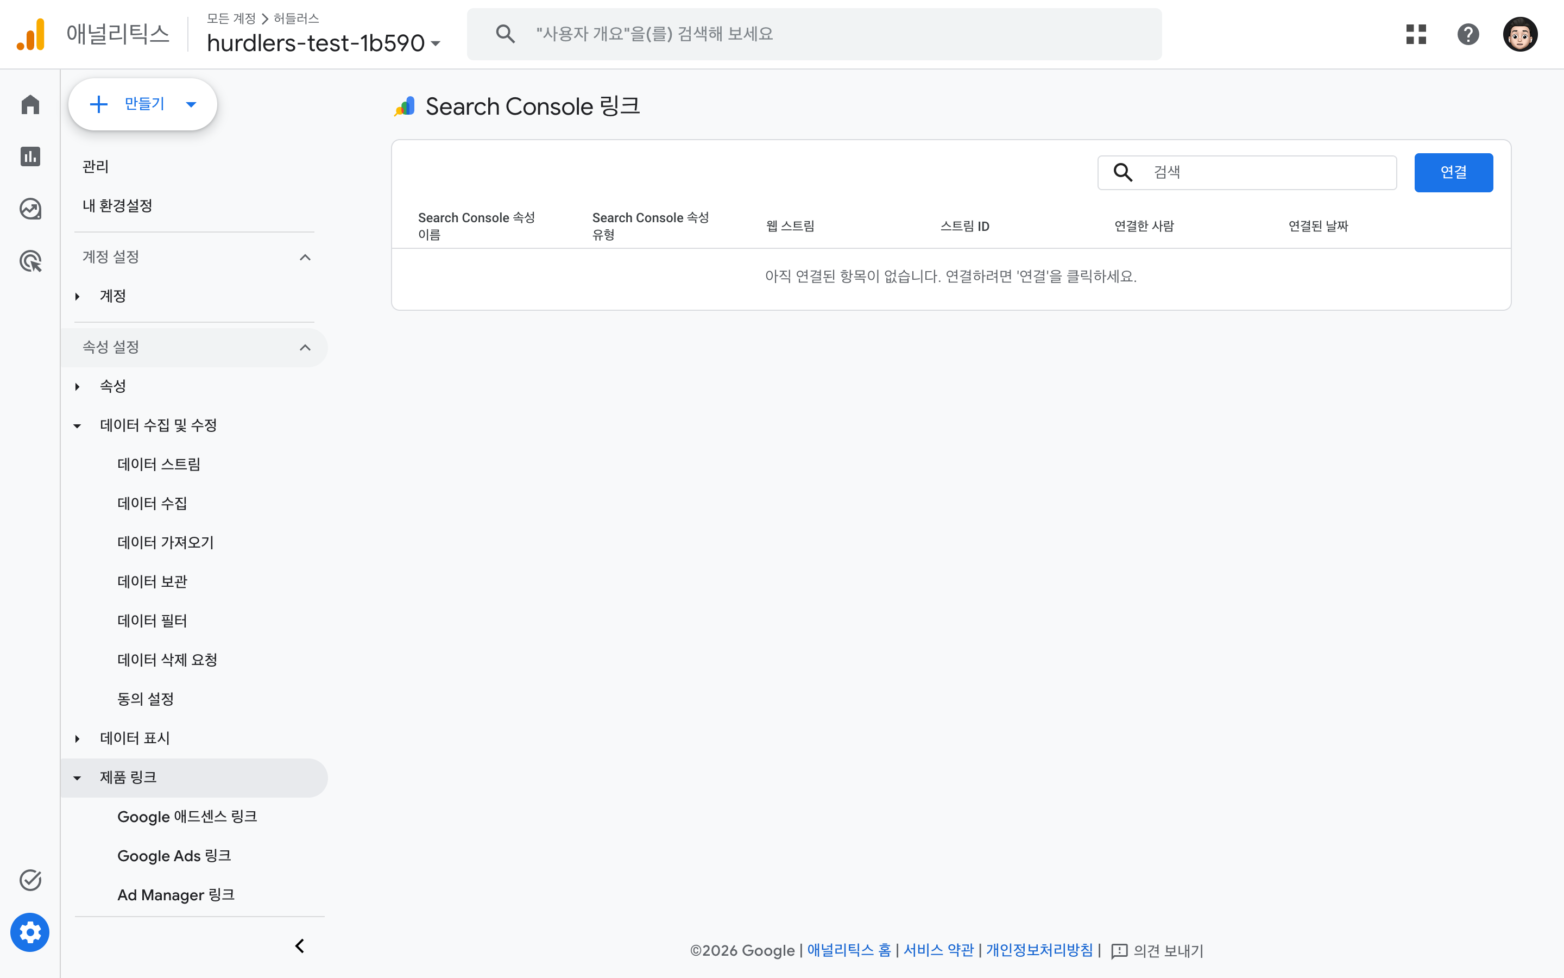Open Google 애드센스 링크 page
Screen dimensions: 1564x978
click(187, 816)
